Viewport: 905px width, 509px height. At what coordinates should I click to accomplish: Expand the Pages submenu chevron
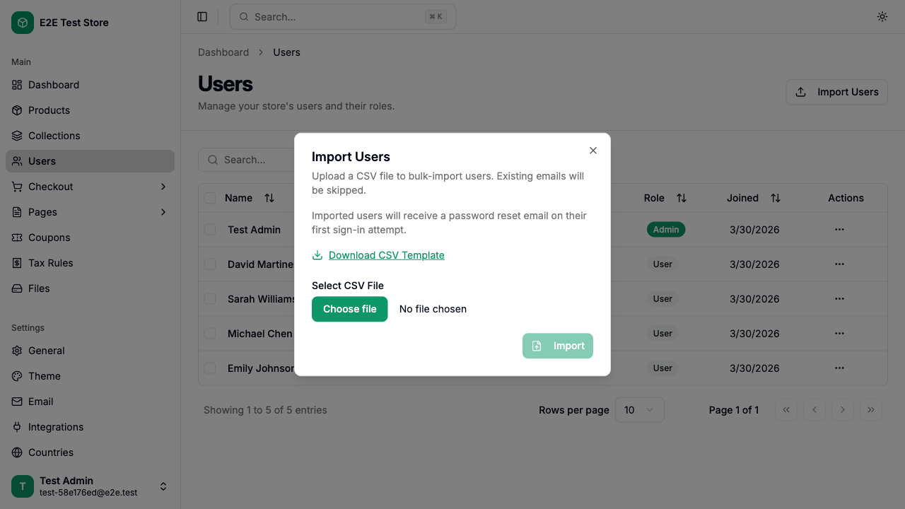coord(163,212)
